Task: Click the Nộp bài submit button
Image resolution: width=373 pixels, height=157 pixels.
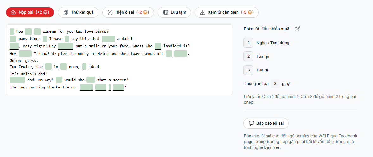Action: (30, 12)
